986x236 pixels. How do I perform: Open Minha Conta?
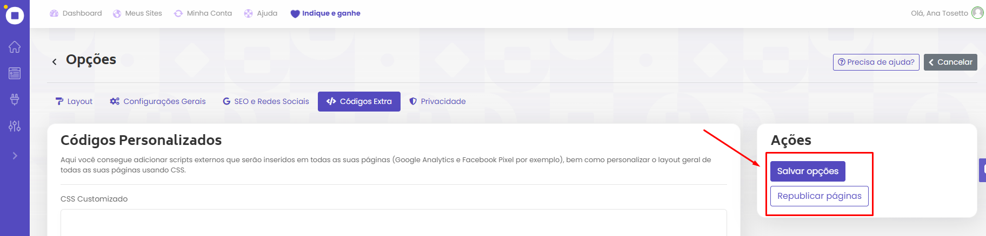point(203,13)
